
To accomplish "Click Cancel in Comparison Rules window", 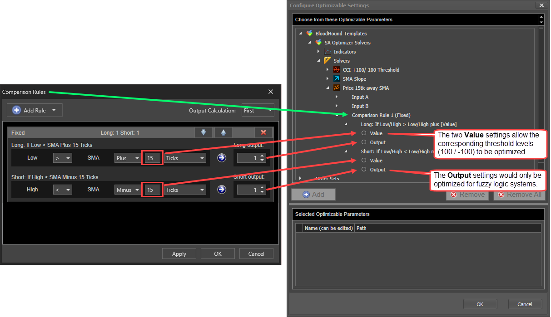I will pyautogui.click(x=256, y=254).
